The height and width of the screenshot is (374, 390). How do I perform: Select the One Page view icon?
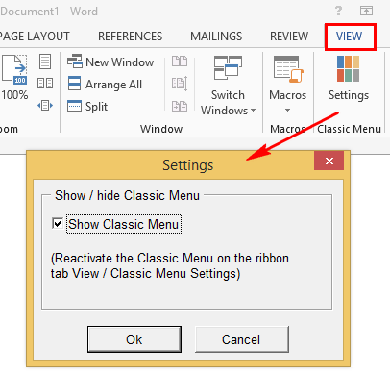pos(45,62)
